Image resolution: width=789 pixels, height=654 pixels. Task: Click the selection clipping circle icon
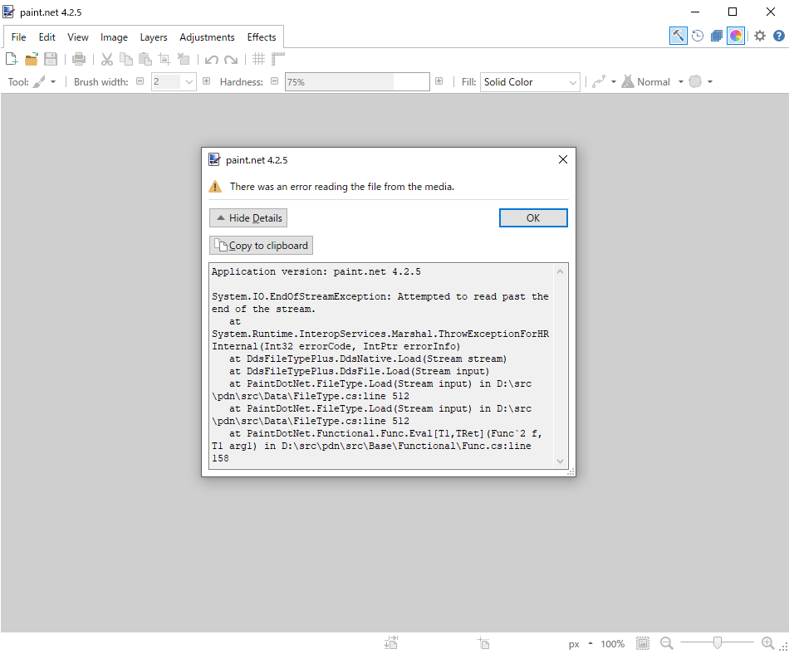[695, 81]
